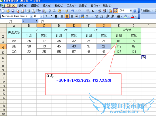Click the Print icon
Viewport: 156px width, 116px height.
[x=22, y=11]
